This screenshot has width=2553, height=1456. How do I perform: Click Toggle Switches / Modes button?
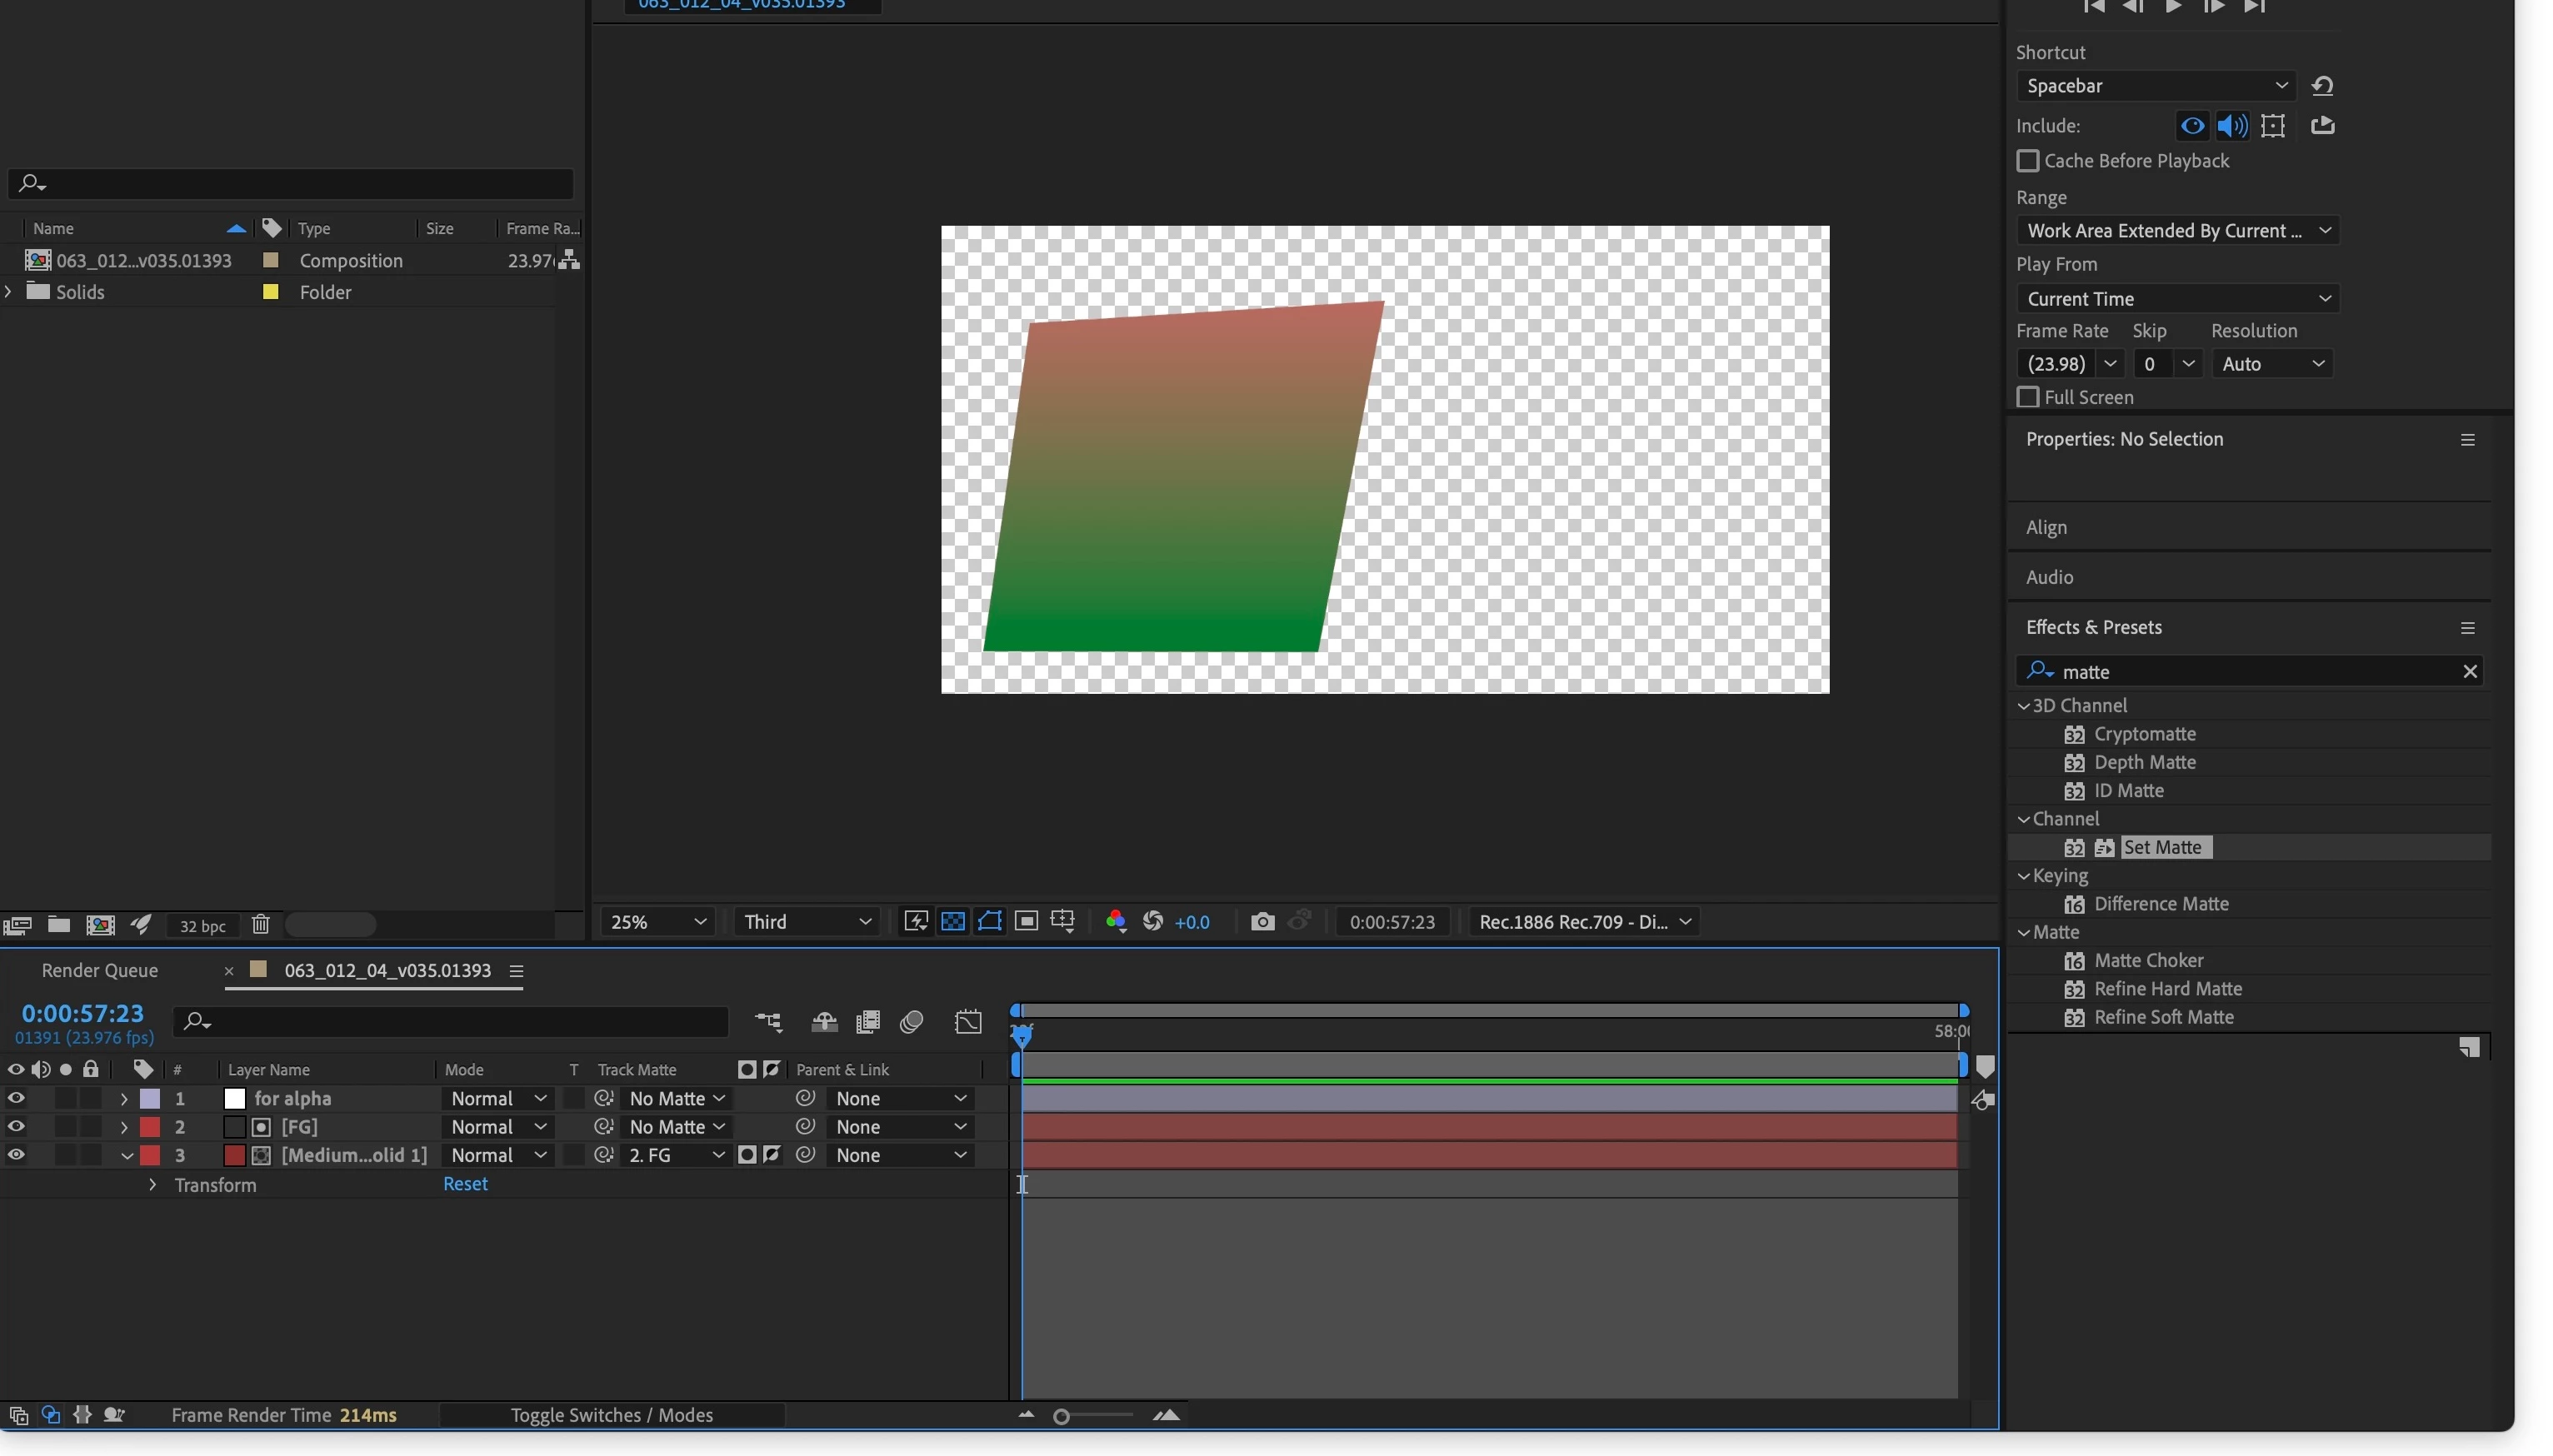tap(611, 1415)
